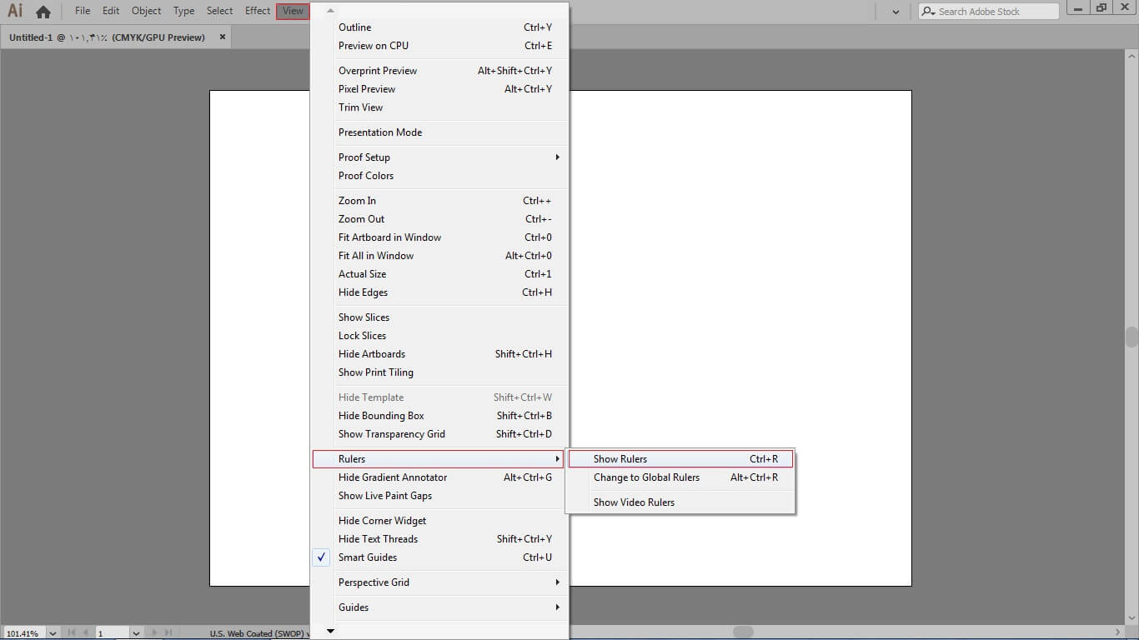Open the zoom level dropdown at bottom left

click(53, 633)
